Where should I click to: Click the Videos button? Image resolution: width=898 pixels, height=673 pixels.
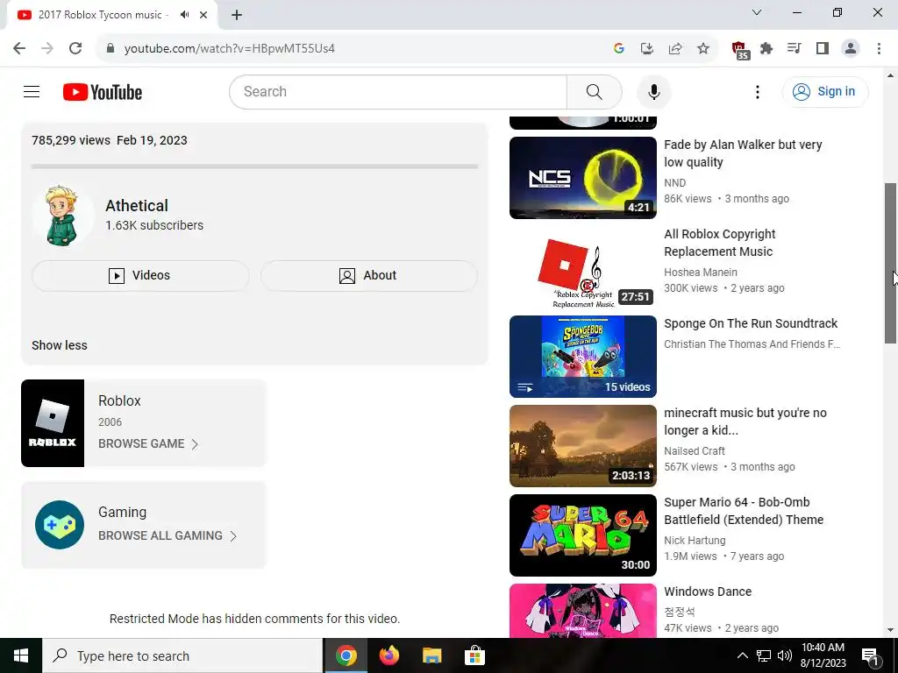tap(140, 275)
